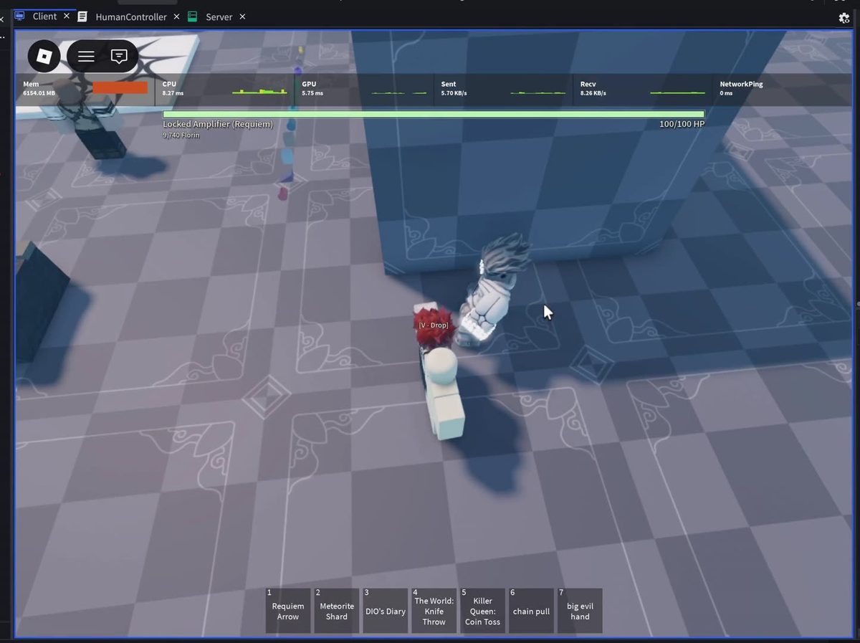Click the Client tab monitor icon
Viewport: 860px width, 643px height.
coord(19,16)
